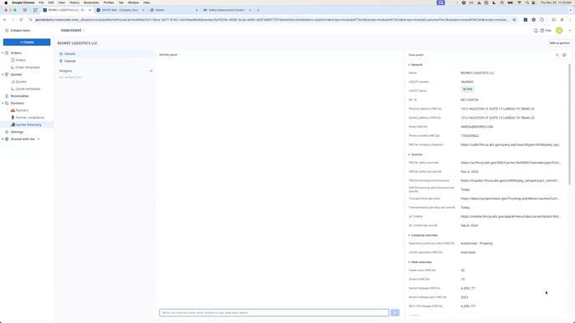
Task: Collapse the Sources section
Action: pos(410,154)
